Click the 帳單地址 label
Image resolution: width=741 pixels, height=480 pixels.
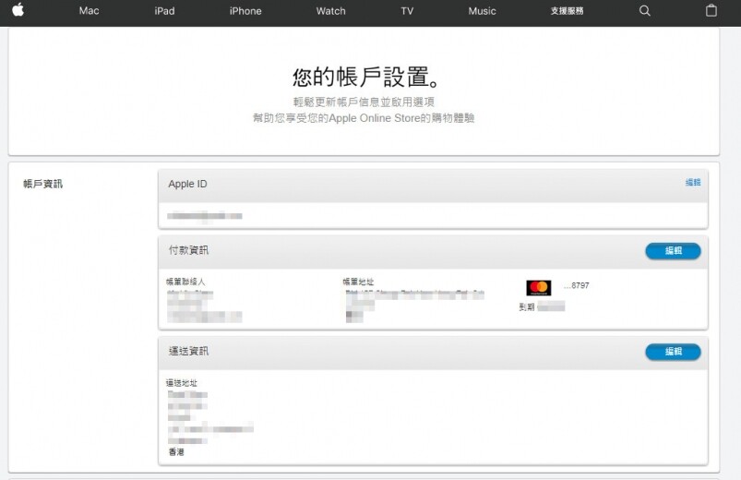(x=358, y=282)
